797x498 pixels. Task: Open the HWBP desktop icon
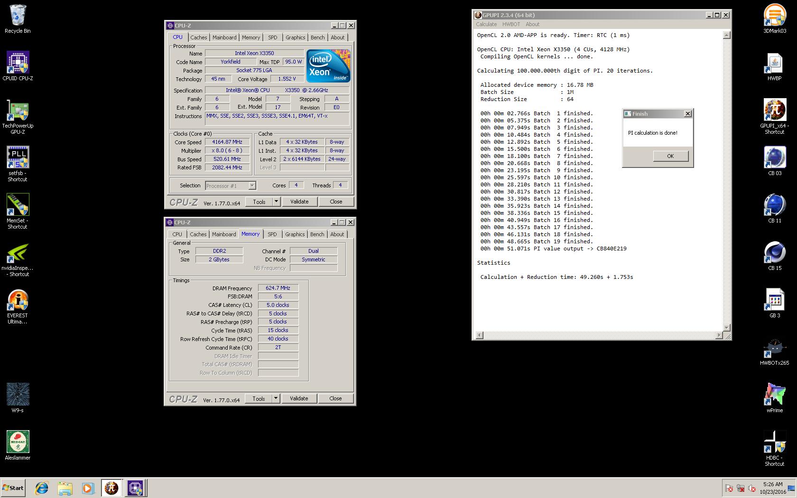[x=775, y=66]
